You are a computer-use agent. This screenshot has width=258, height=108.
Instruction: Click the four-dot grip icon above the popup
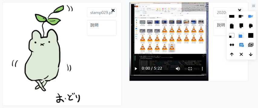(x=253, y=6)
